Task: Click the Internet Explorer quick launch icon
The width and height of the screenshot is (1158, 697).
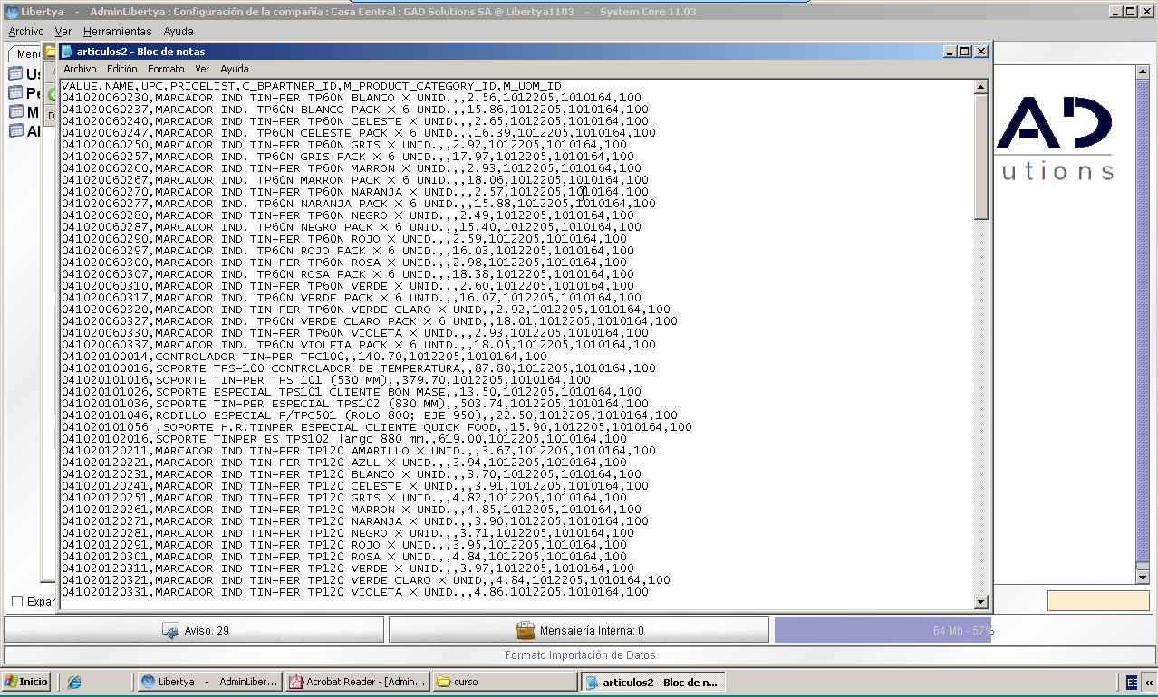Action: coord(74,682)
